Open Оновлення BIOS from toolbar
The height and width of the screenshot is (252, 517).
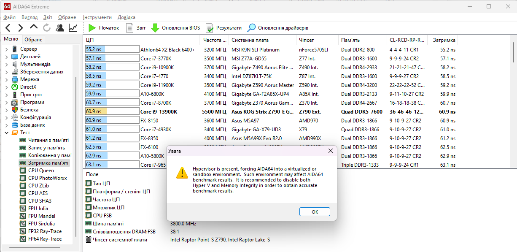point(175,28)
